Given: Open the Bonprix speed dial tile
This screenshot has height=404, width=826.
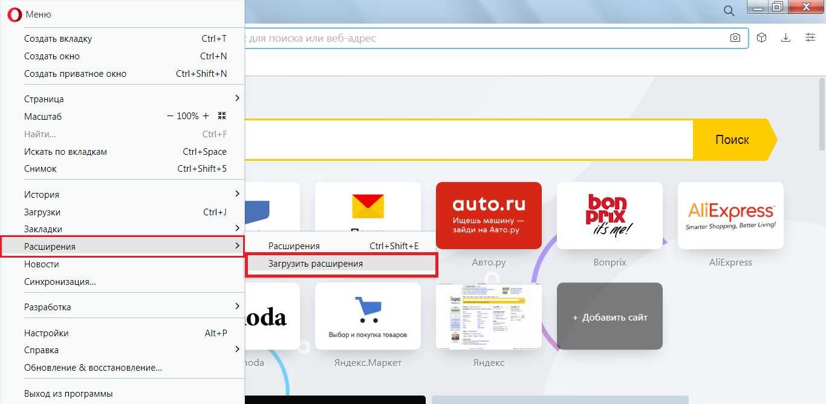Looking at the screenshot, I should [x=610, y=215].
